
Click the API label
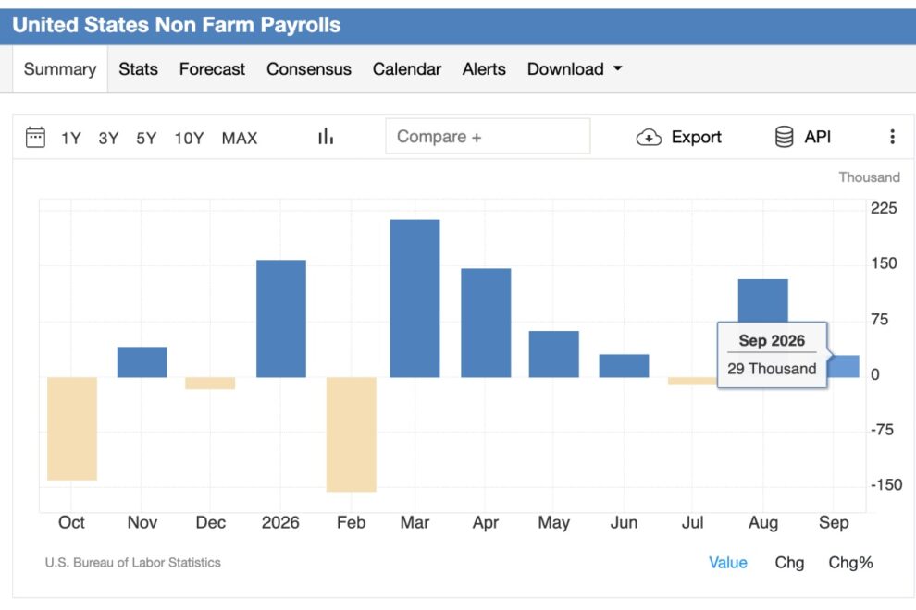pyautogui.click(x=817, y=137)
